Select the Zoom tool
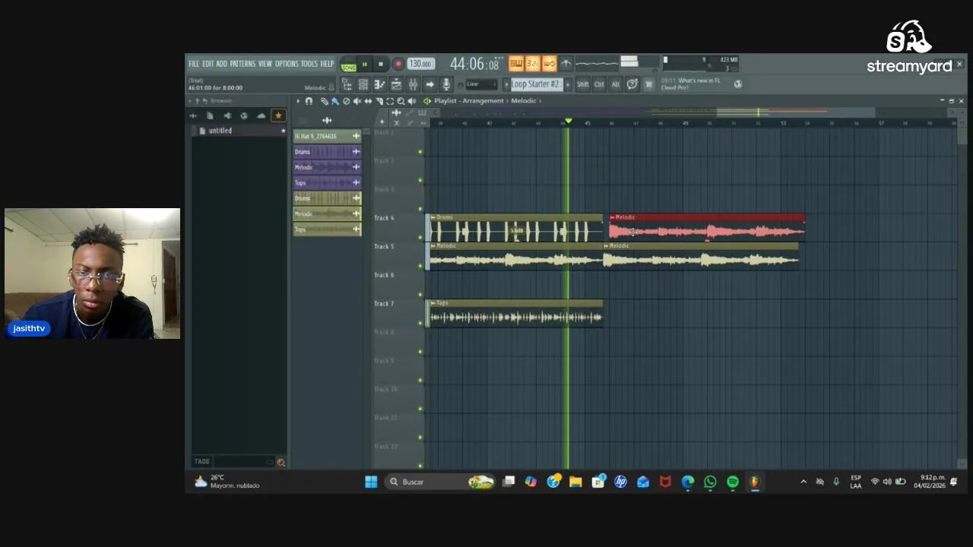Viewport: 973px width, 547px height. click(401, 101)
